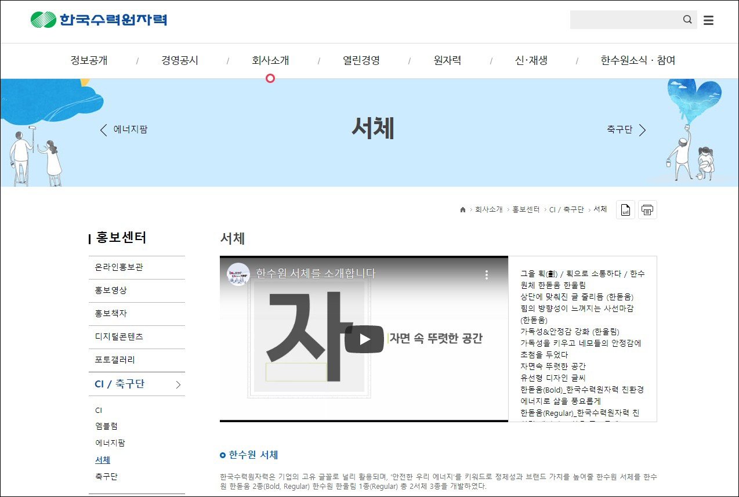Click the KHNP logo at top left
The image size is (739, 497).
coord(99,20)
